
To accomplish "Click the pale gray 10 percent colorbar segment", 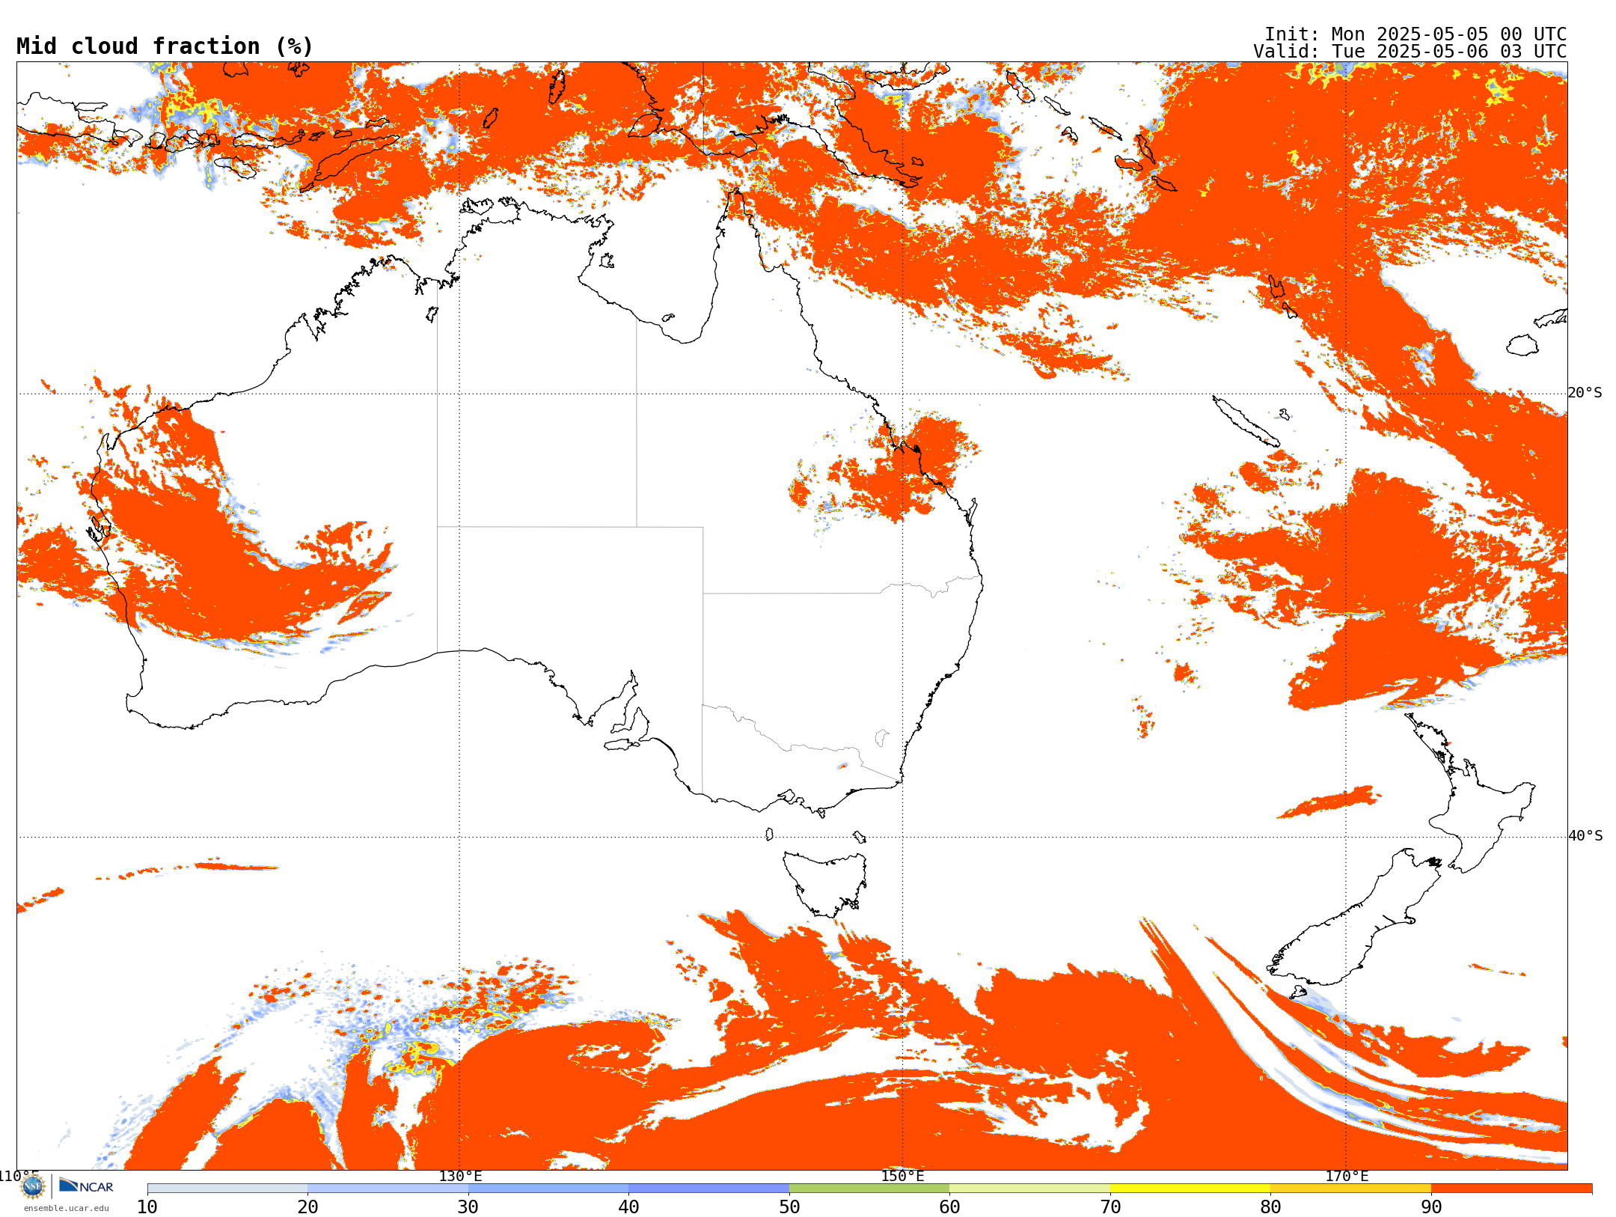I will (x=227, y=1189).
